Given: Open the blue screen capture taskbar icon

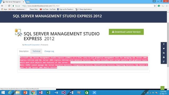Looking at the screenshot, I should click(94, 93).
